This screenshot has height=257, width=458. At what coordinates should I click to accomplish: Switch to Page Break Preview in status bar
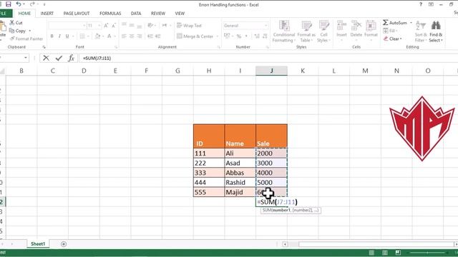(x=398, y=253)
